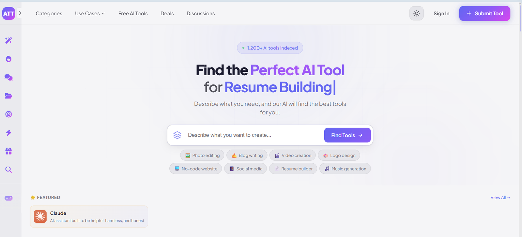Open the gift box sidebar icon
This screenshot has width=522, height=237.
pyautogui.click(x=8, y=151)
